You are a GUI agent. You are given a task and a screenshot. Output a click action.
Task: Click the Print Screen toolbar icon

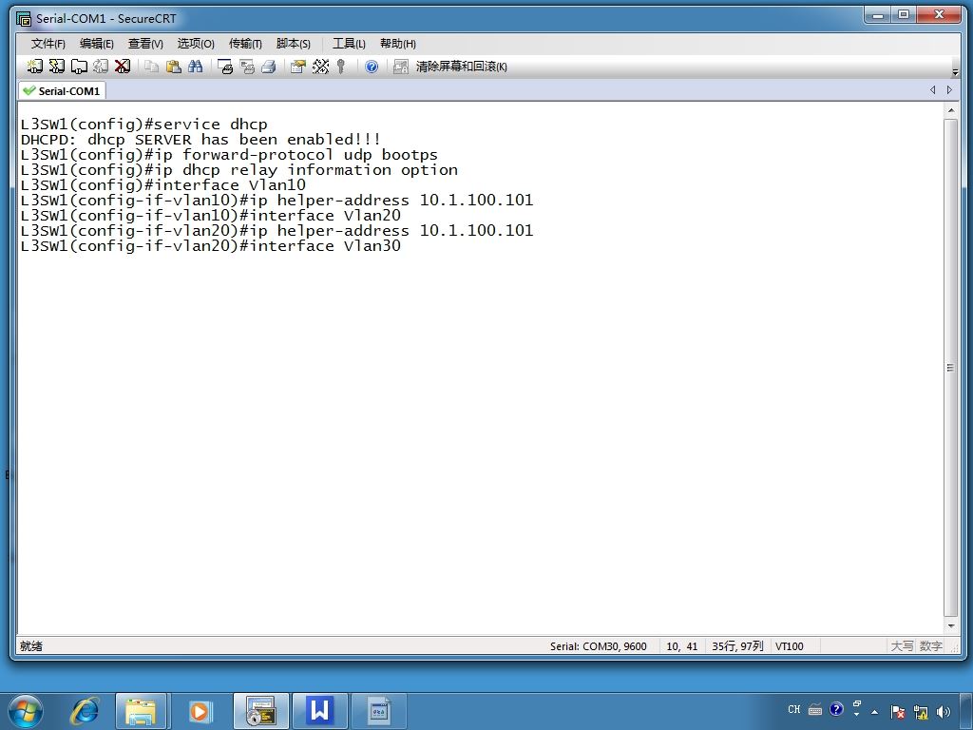[x=225, y=67]
